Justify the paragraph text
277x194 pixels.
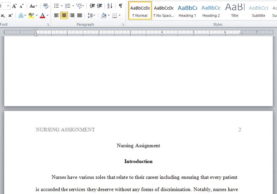point(80,15)
